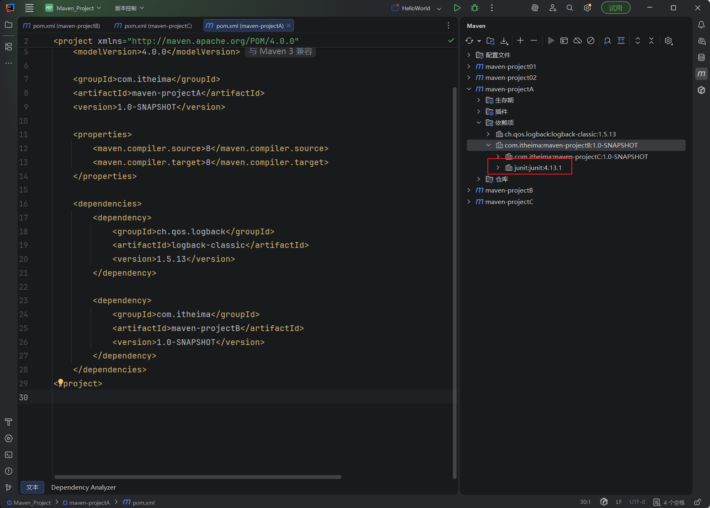Viewport: 710px width, 508px height.
Task: Open the Services tool window icon
Action: (9, 438)
